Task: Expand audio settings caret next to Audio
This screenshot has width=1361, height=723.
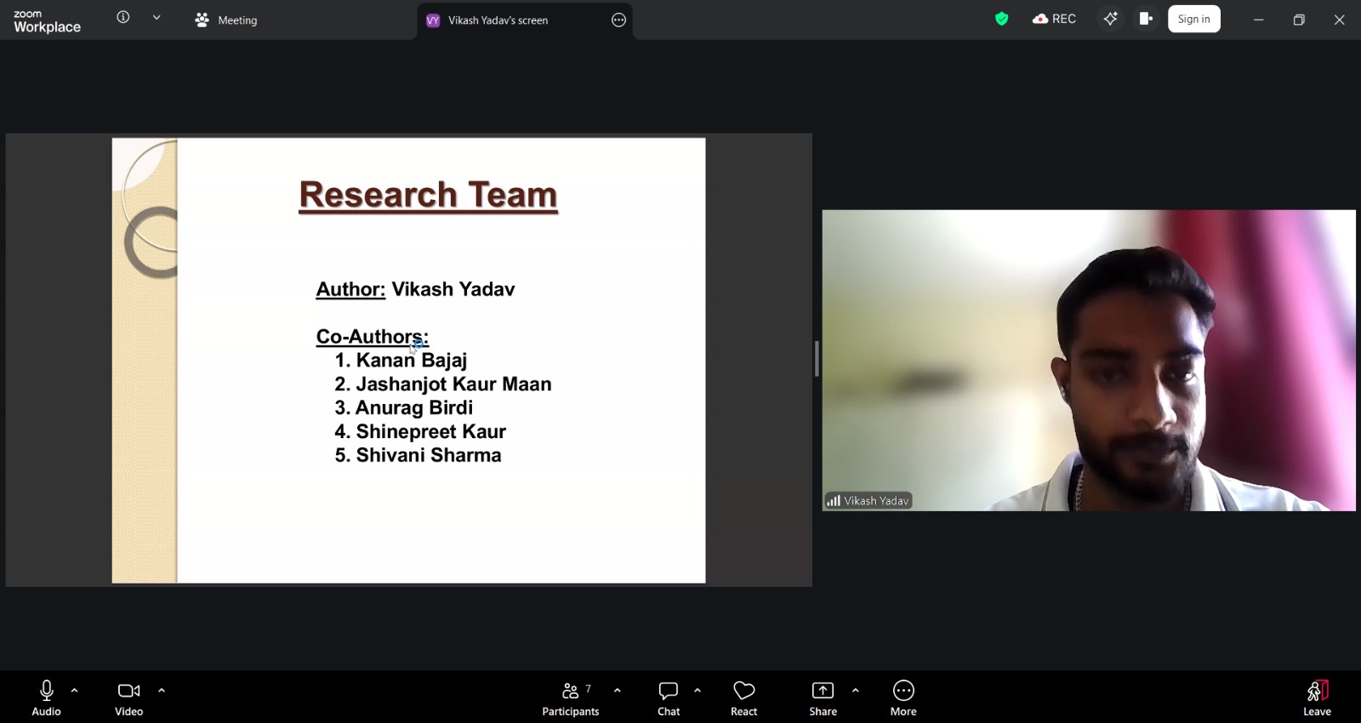Action: [75, 691]
